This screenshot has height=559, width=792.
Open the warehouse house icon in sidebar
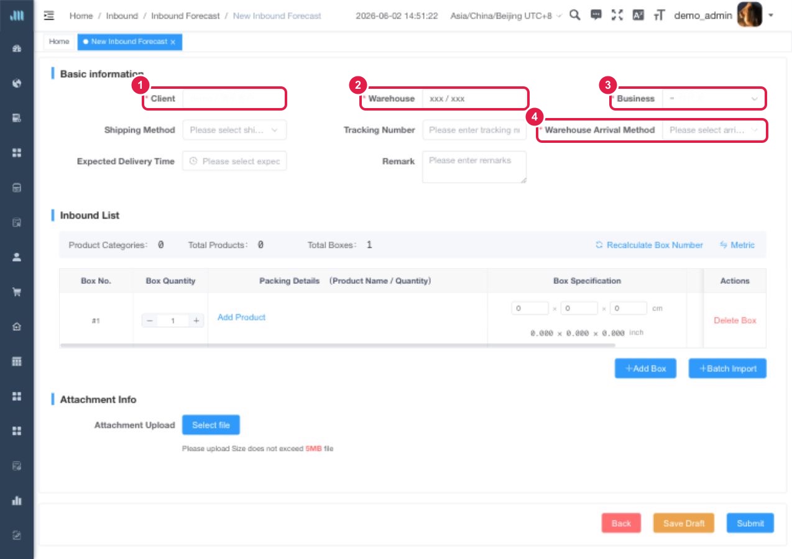pos(17,327)
